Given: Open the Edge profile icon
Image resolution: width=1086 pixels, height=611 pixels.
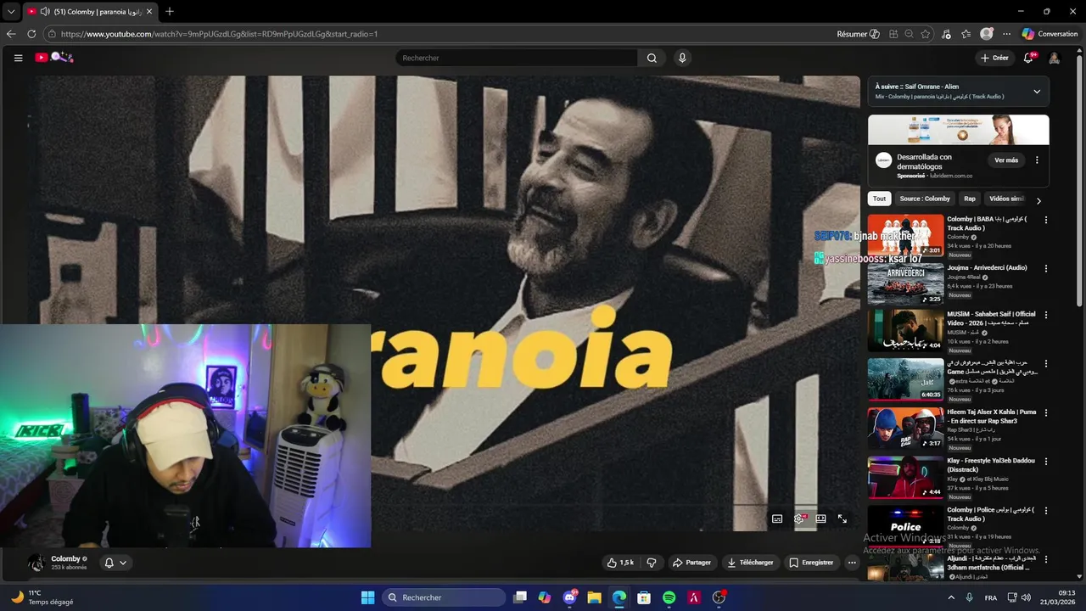Looking at the screenshot, I should pyautogui.click(x=987, y=34).
